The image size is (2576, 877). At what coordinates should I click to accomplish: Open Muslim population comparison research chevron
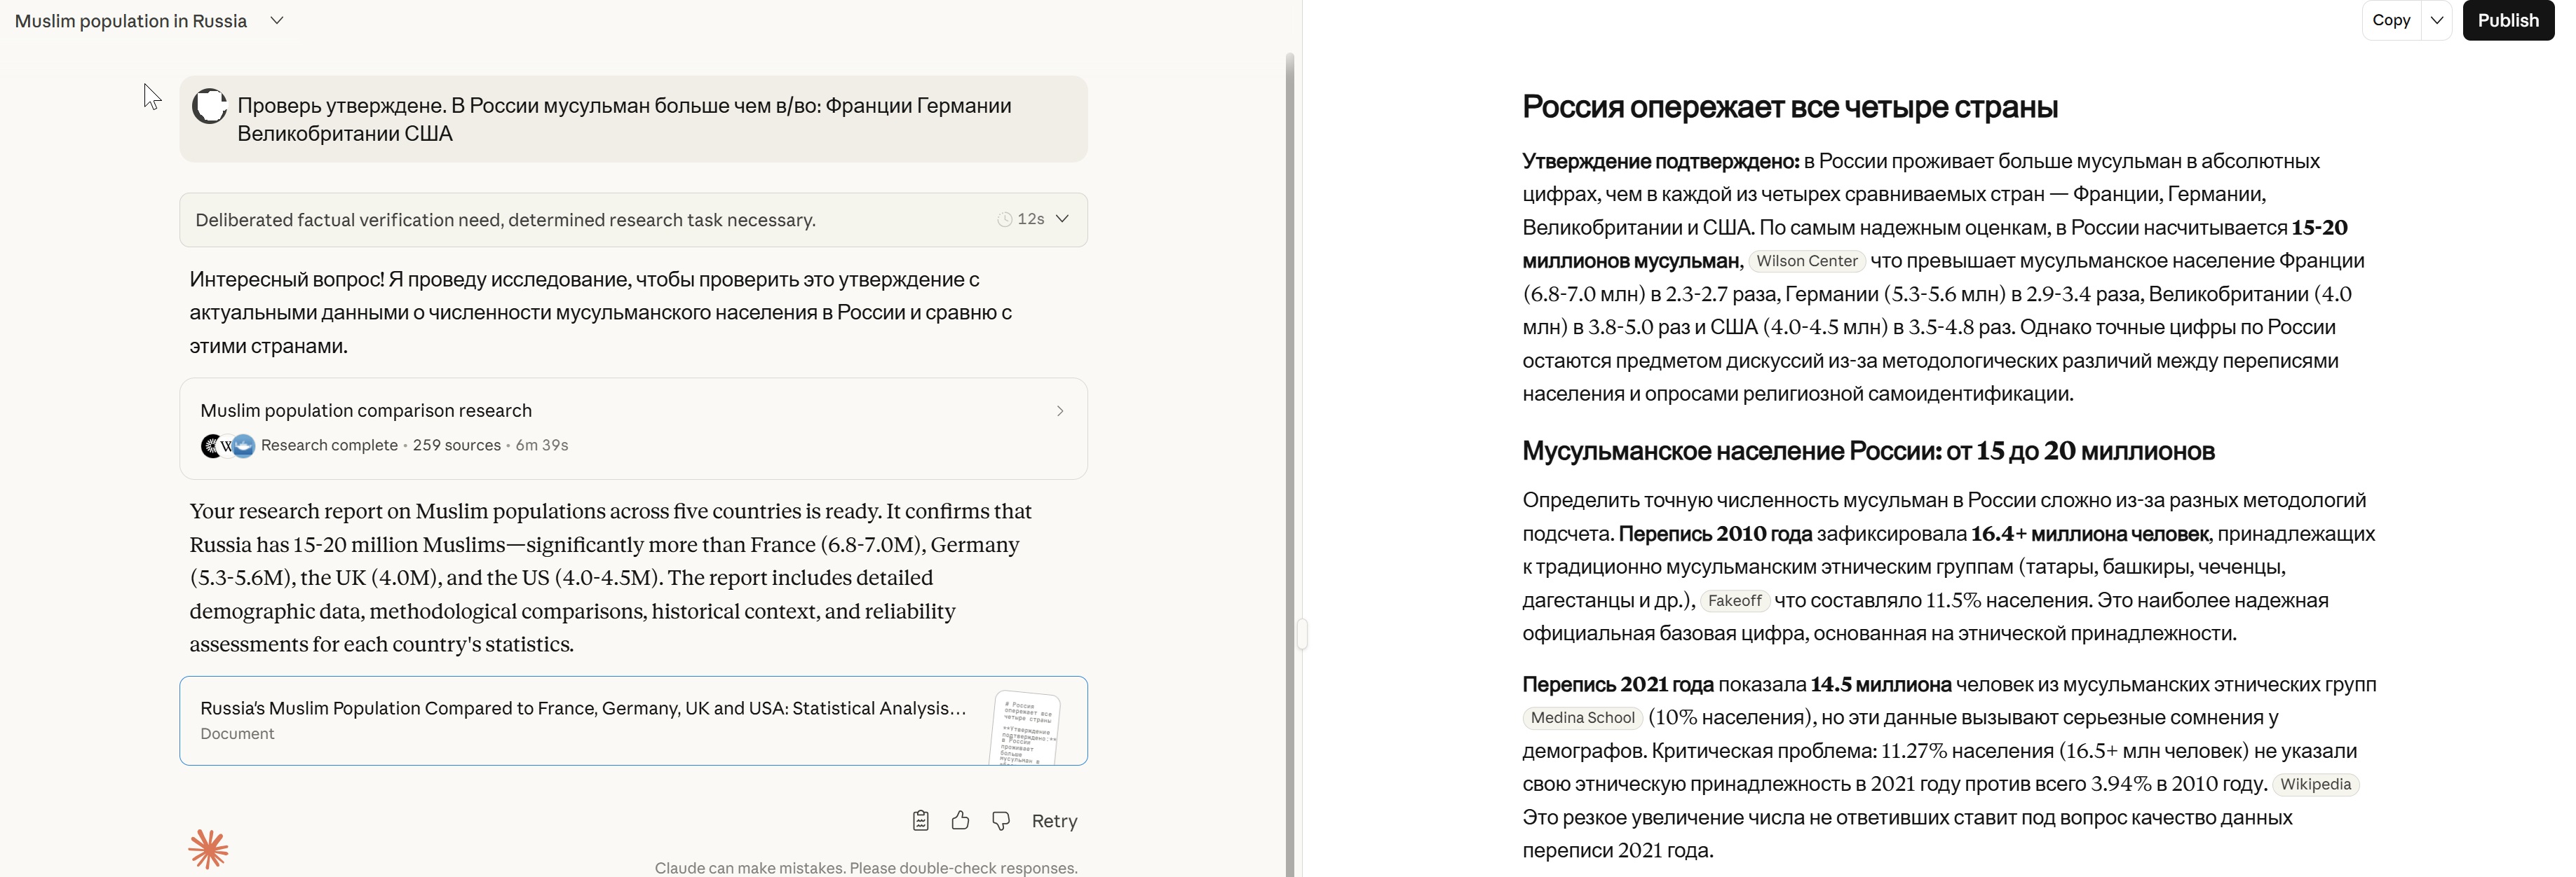[x=1059, y=411]
